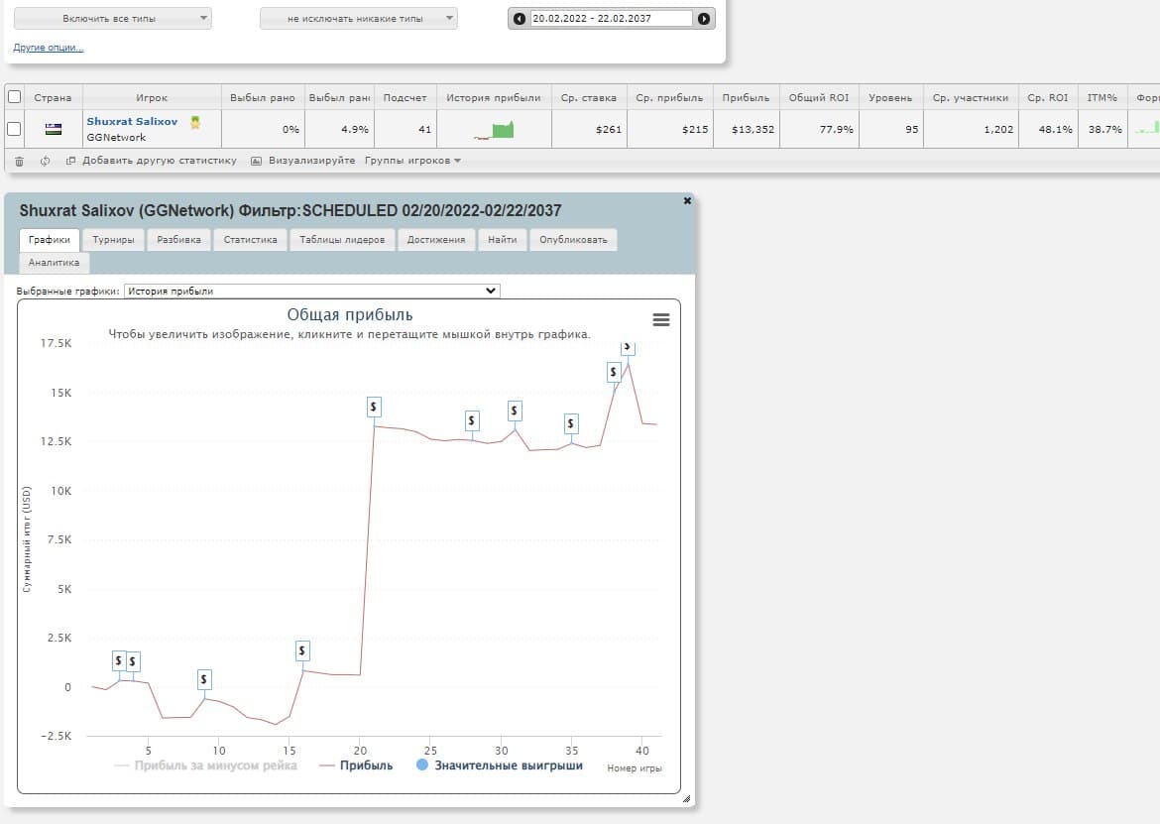1160x824 pixels.
Task: Click Добавить другую статистику button
Action: coord(152,161)
